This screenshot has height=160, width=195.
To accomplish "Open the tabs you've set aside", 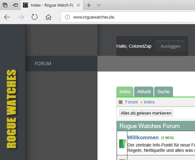I will click(5, 5).
